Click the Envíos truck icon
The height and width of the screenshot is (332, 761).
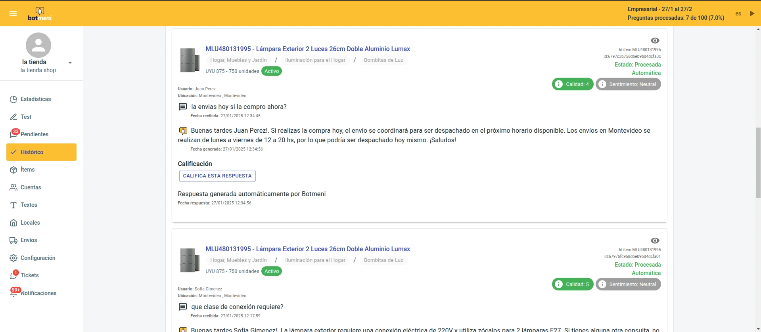[13, 240]
